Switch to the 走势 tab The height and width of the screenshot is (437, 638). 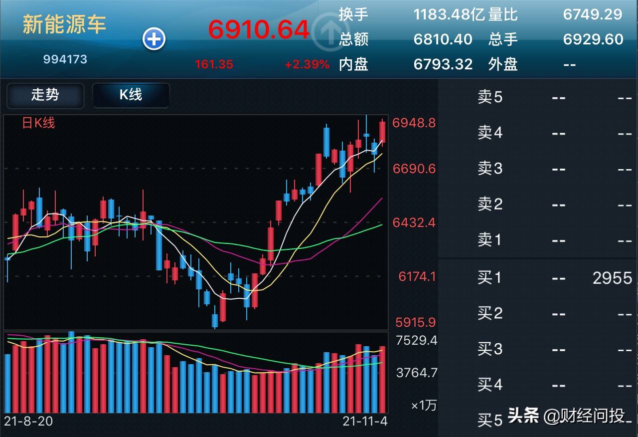pos(45,95)
